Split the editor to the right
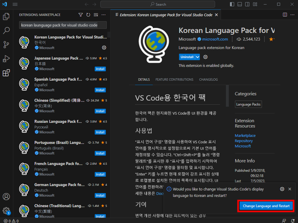Image resolution: width=298 pixels, height=223 pixels. (x=285, y=14)
